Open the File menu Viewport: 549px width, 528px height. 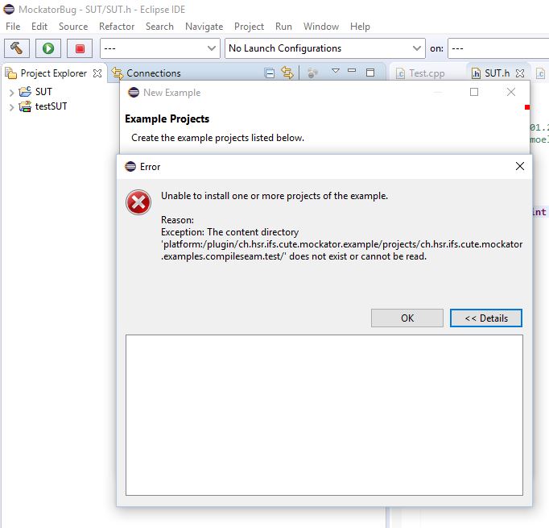pyautogui.click(x=13, y=27)
